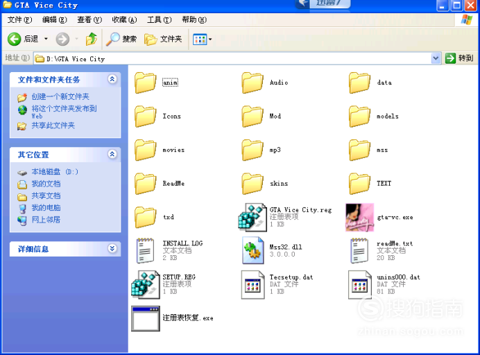Open the Back history dropdown arrow
The height and width of the screenshot is (355, 480).
tap(46, 39)
